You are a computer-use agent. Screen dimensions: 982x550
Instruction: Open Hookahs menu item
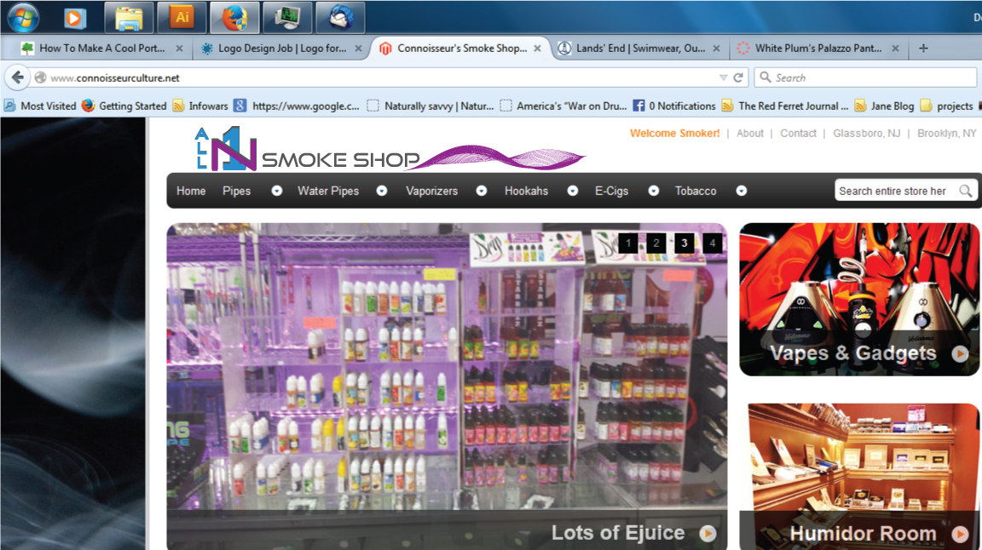pos(526,191)
